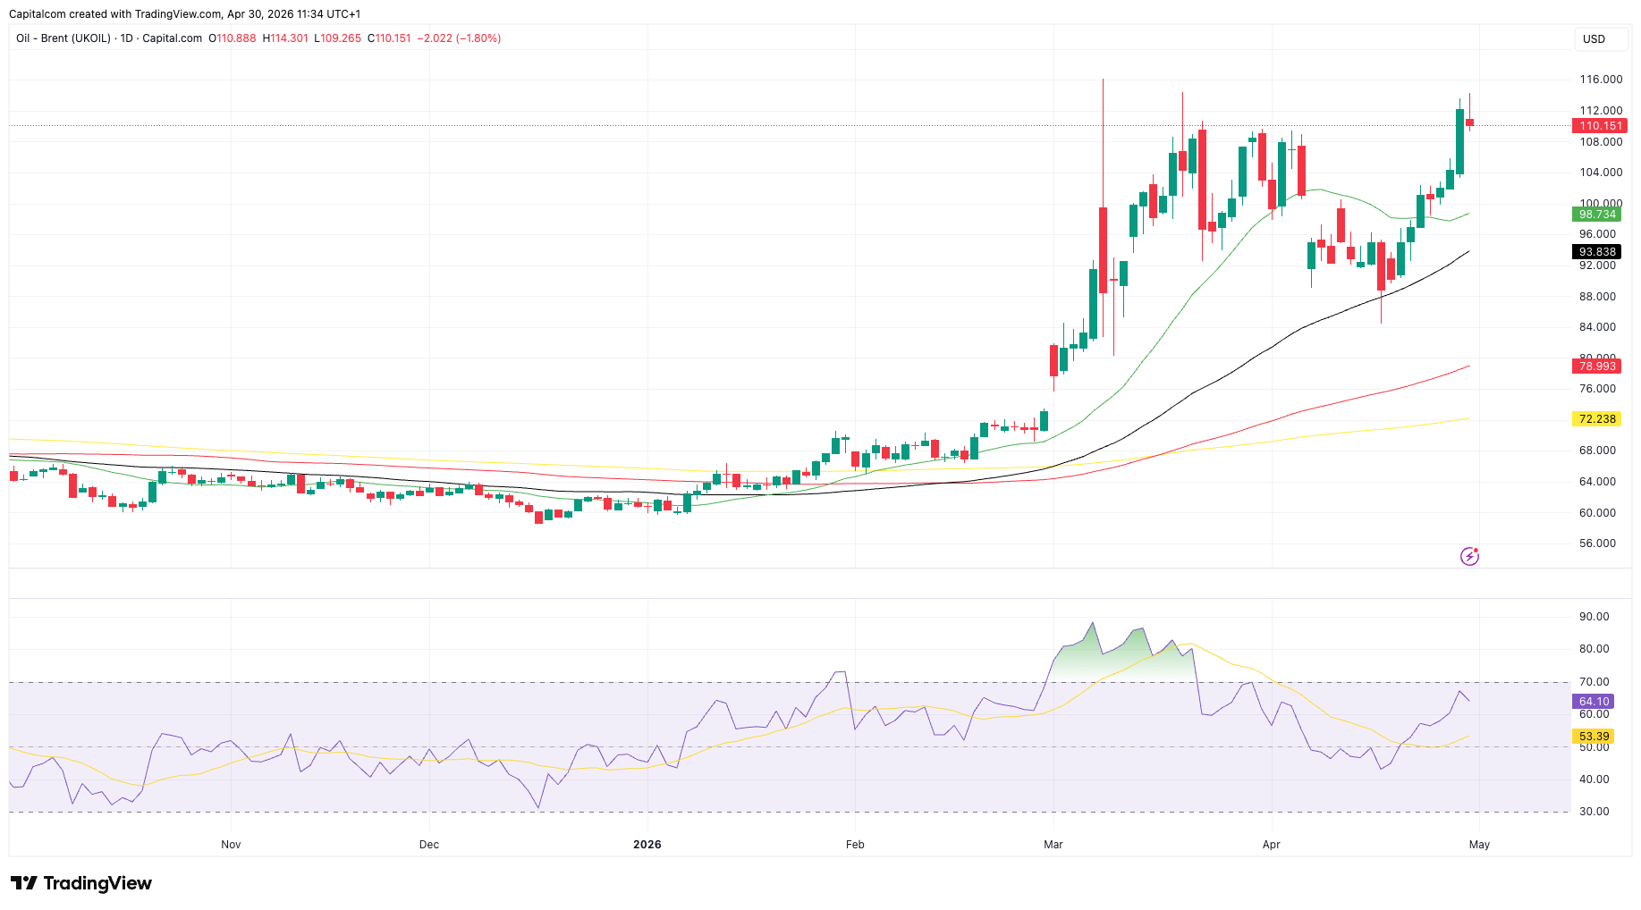Click the purple 64.10 RSI value label

pos(1594,702)
